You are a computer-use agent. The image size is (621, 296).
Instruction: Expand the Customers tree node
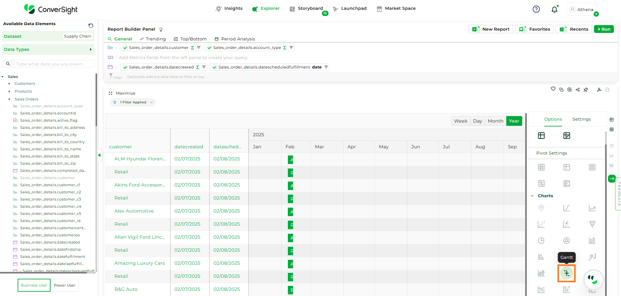(x=9, y=84)
